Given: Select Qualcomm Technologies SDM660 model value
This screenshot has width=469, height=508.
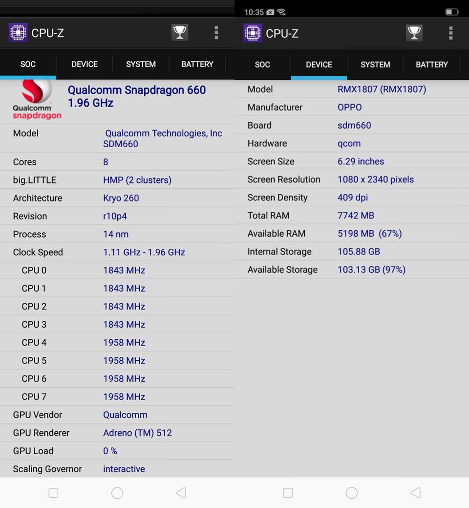Looking at the screenshot, I should pos(163,138).
